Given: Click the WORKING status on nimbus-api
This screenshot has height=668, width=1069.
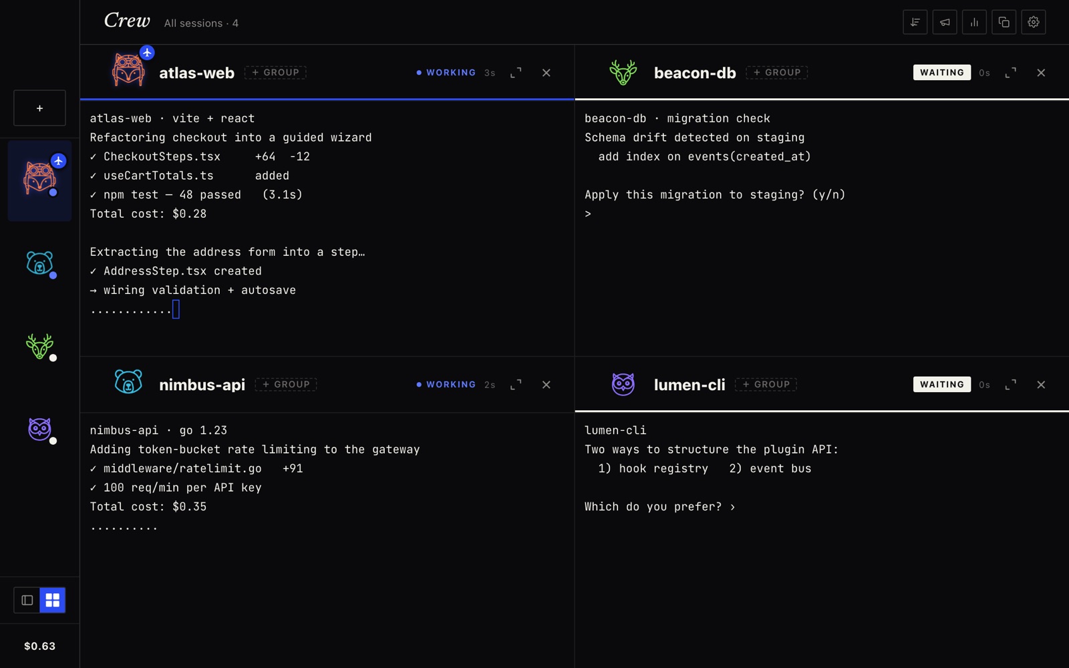Looking at the screenshot, I should tap(446, 384).
